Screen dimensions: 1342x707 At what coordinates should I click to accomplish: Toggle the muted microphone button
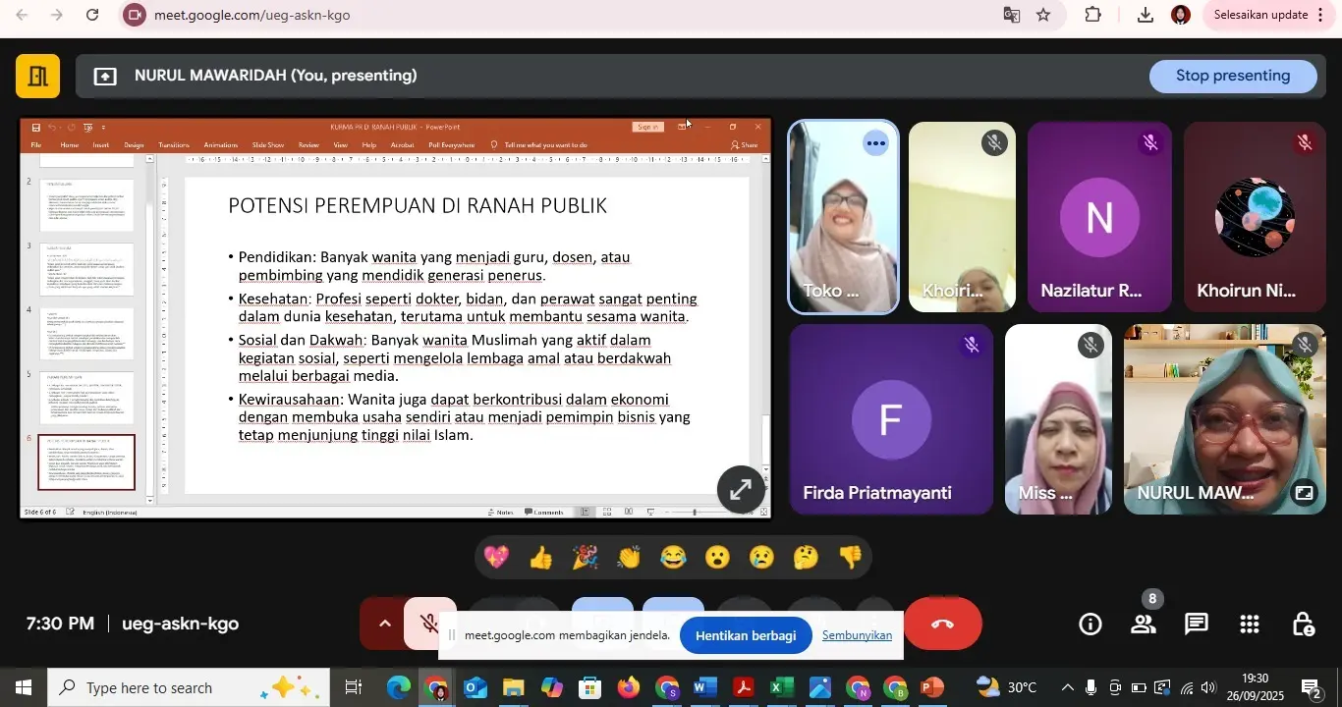click(x=429, y=625)
